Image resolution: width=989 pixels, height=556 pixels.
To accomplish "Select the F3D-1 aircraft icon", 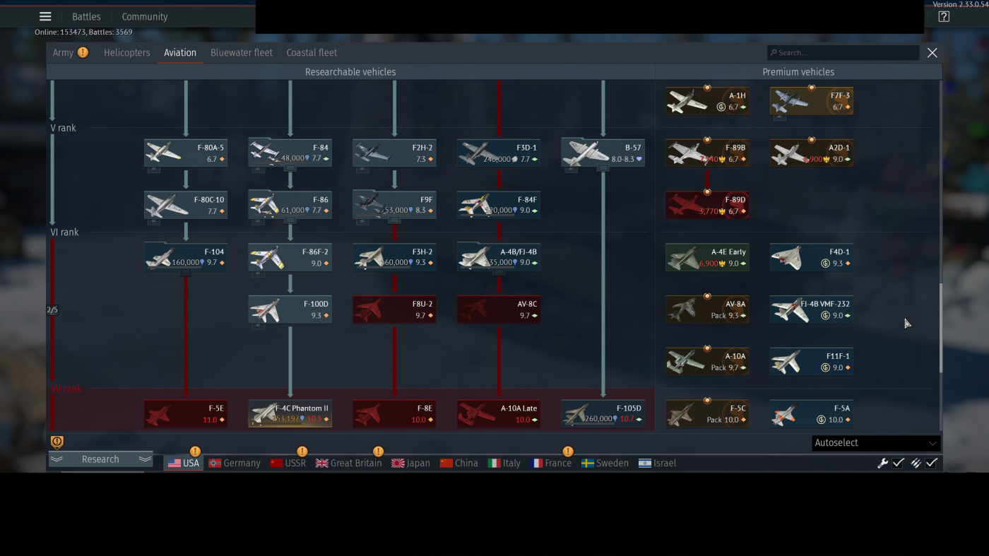I will click(x=477, y=153).
